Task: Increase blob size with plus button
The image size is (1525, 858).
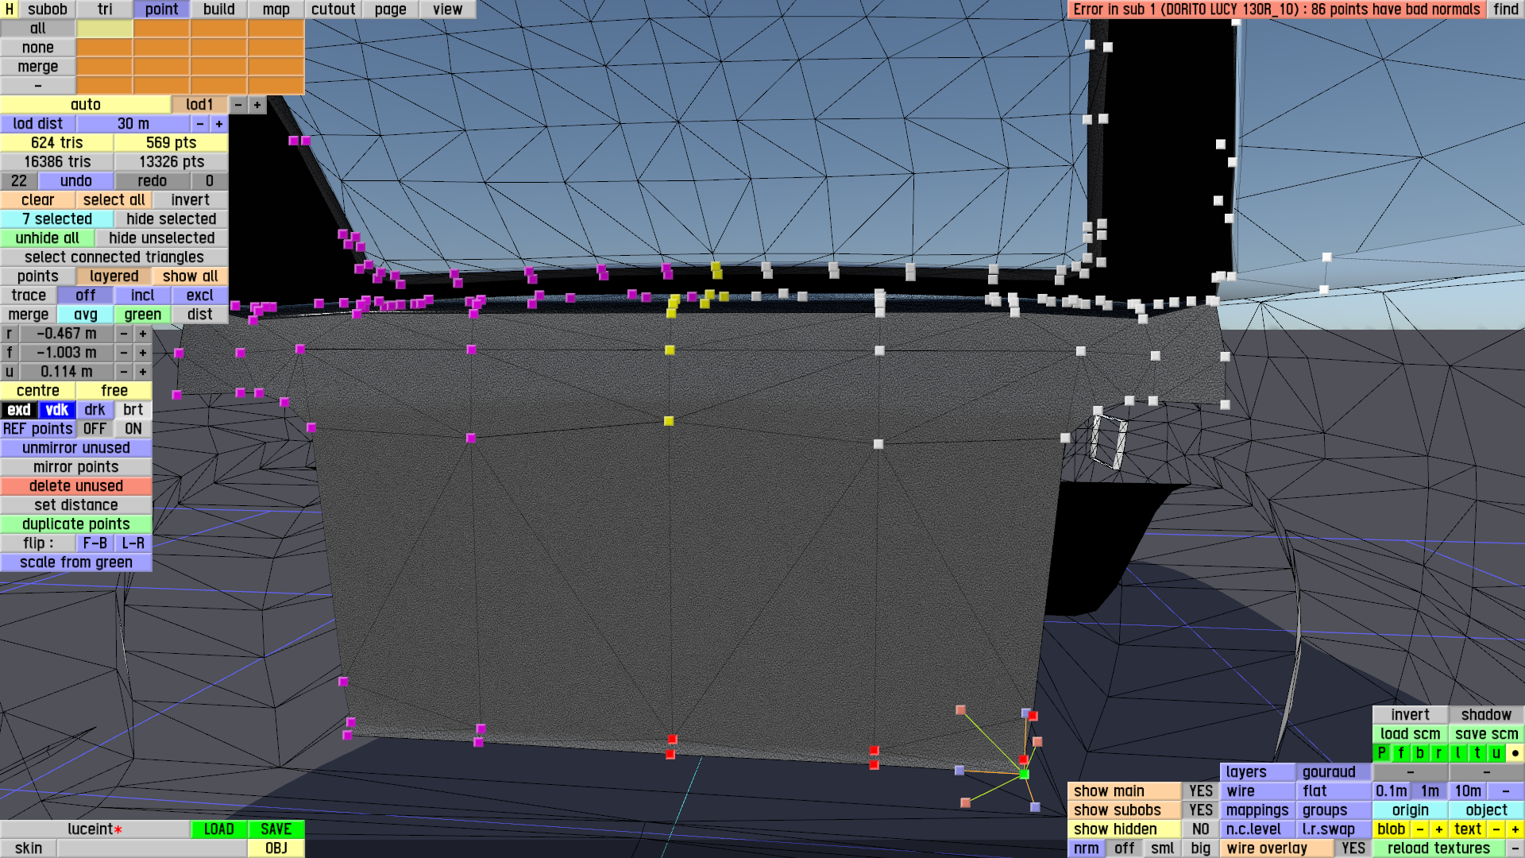Action: tap(1438, 829)
